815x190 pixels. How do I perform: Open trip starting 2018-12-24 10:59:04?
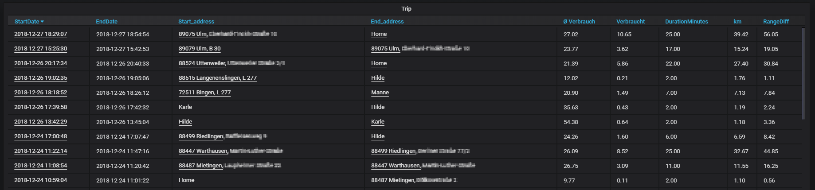[41, 180]
